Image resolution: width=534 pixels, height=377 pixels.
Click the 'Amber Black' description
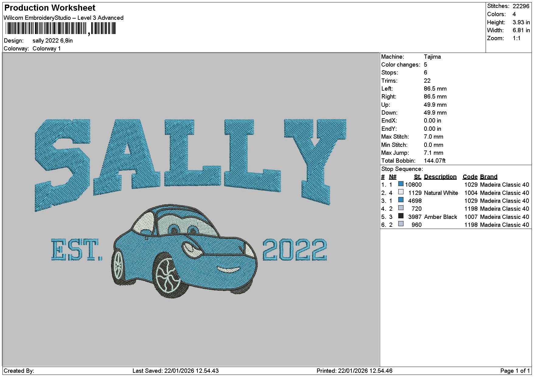pos(441,217)
